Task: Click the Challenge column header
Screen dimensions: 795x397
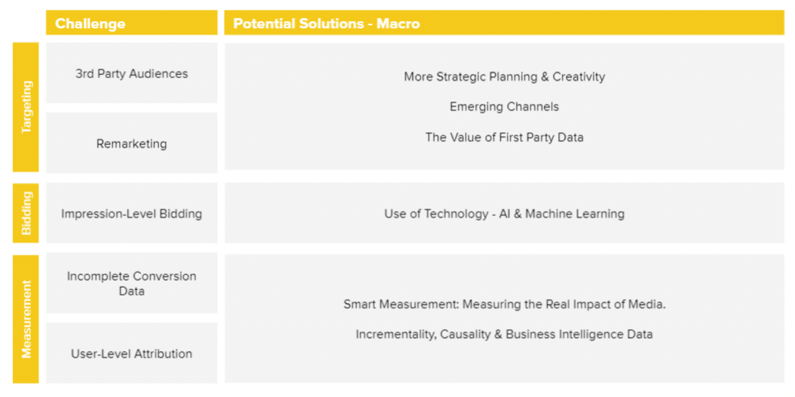Action: [90, 23]
